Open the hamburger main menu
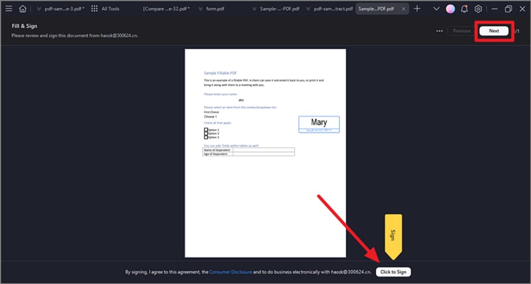This screenshot has width=531, height=284. pos(9,9)
